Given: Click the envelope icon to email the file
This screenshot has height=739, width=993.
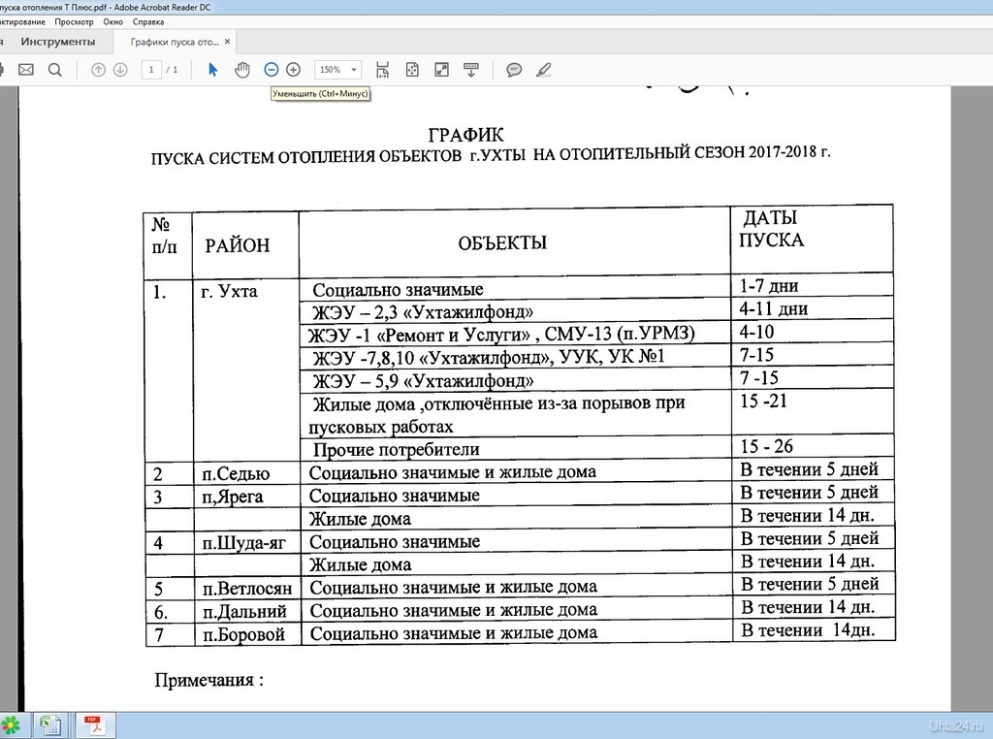Looking at the screenshot, I should (x=26, y=70).
